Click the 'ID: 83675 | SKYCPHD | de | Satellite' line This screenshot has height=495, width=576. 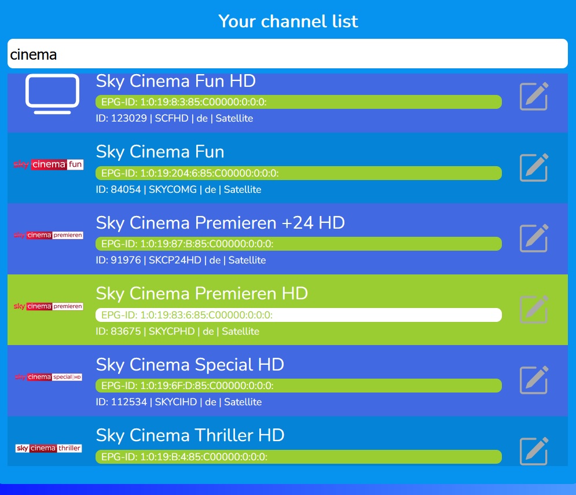point(177,332)
